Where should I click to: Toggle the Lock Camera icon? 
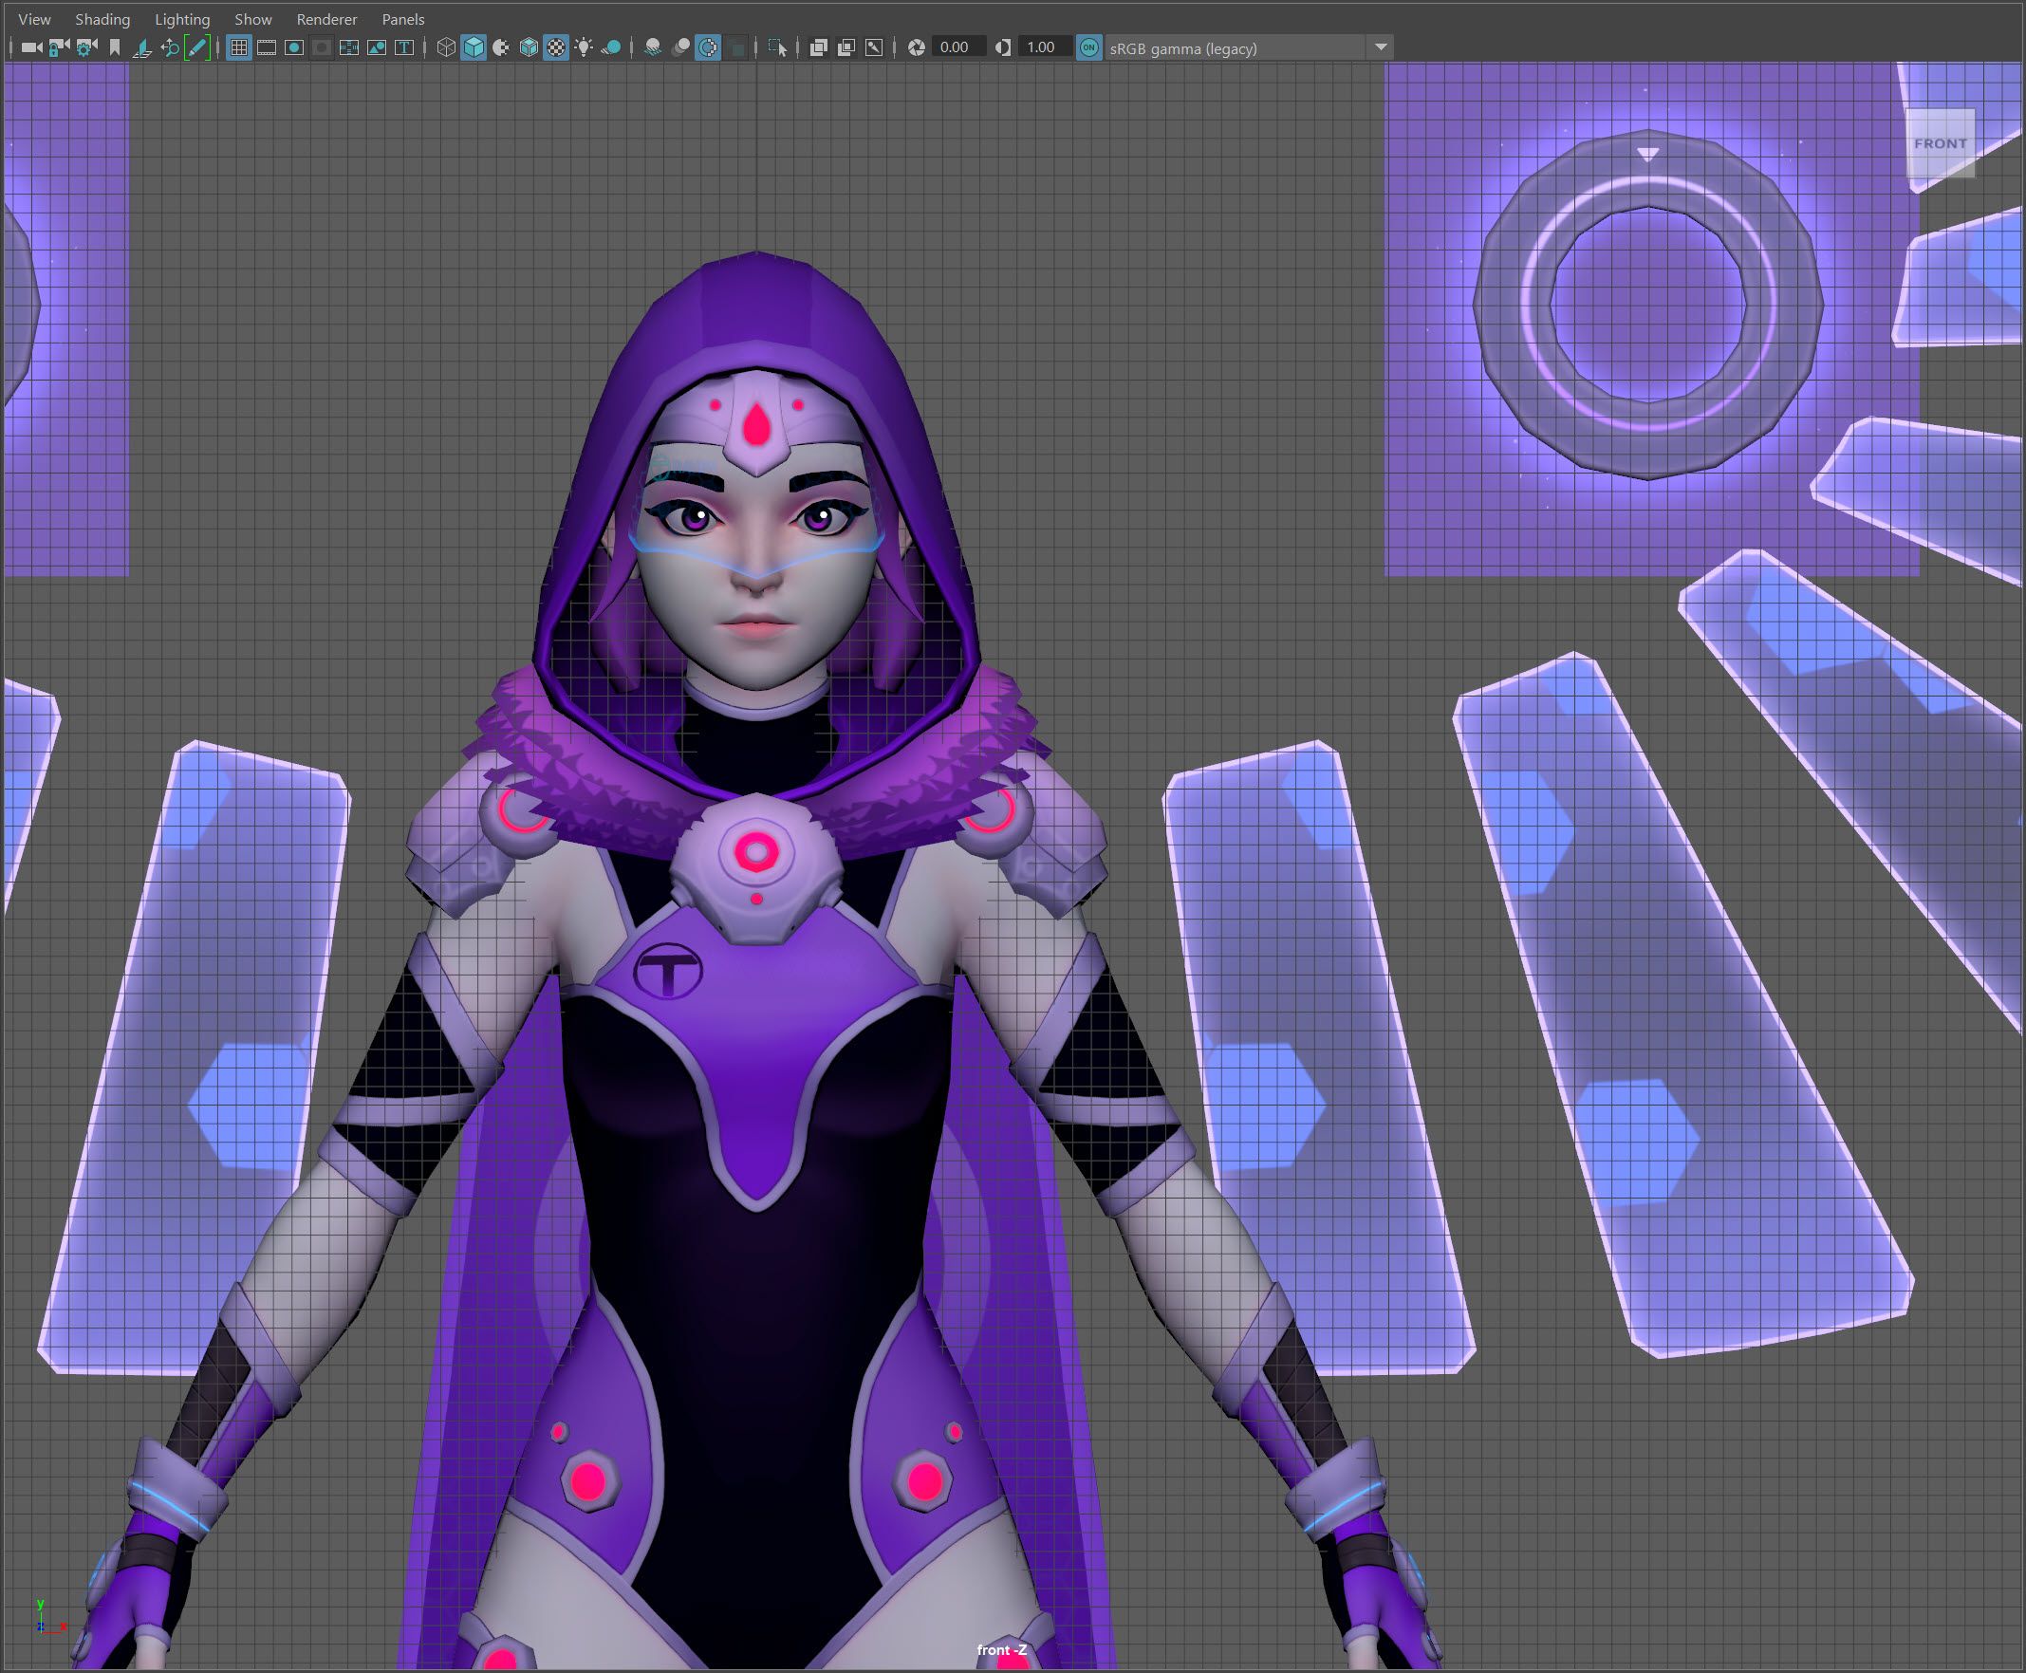[x=59, y=47]
